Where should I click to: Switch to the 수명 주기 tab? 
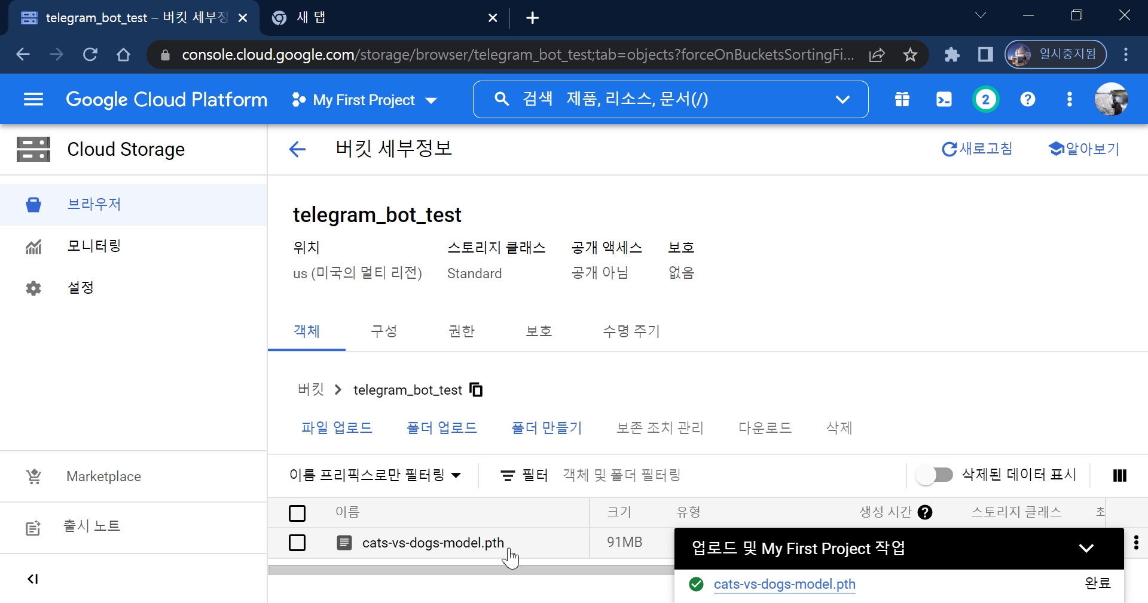tap(631, 331)
